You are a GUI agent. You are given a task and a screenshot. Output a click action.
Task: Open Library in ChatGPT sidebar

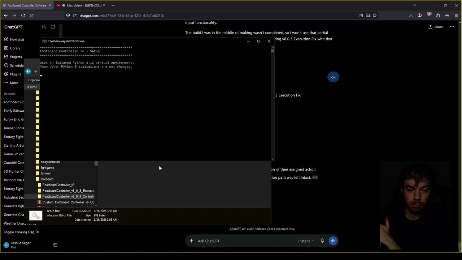(12, 48)
